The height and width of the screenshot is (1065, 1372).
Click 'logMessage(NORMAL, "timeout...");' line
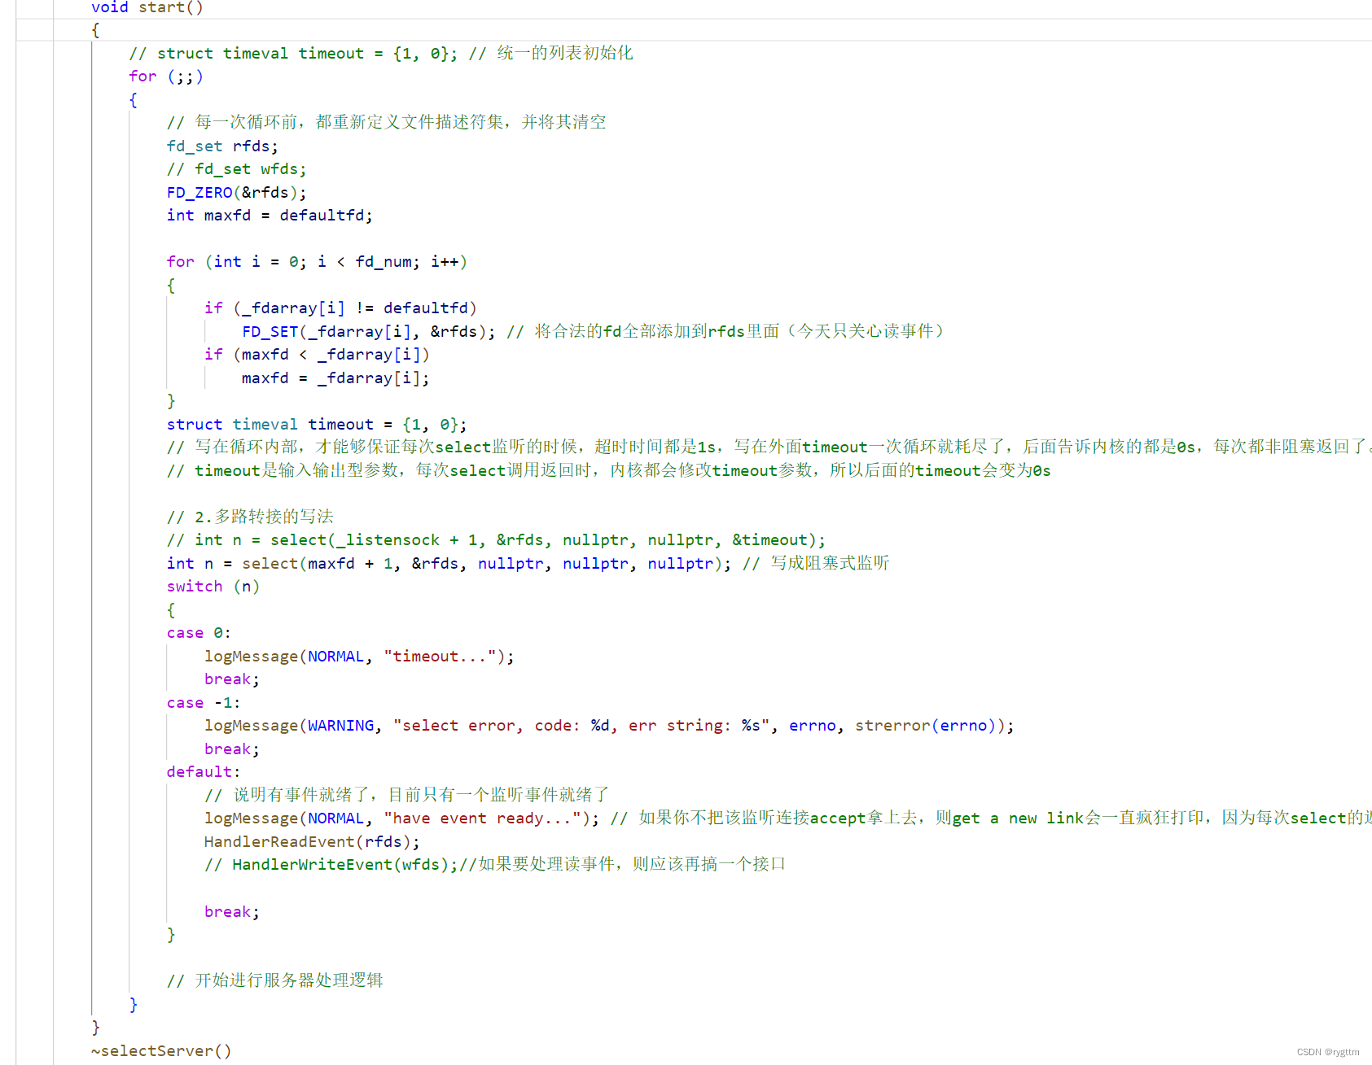(359, 657)
